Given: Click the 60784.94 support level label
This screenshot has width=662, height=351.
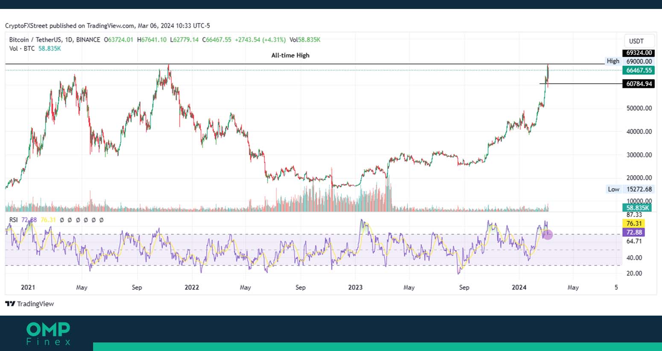Looking at the screenshot, I should coord(639,84).
